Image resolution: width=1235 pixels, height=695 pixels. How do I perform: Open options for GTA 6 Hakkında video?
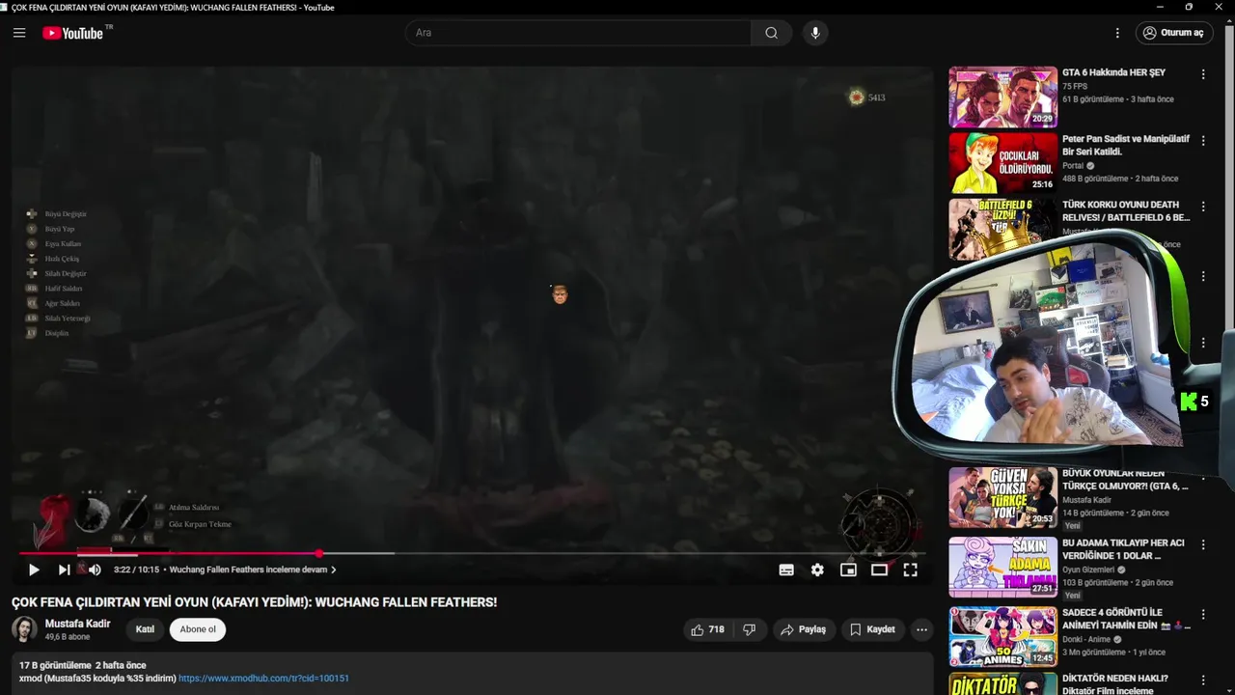click(1203, 74)
